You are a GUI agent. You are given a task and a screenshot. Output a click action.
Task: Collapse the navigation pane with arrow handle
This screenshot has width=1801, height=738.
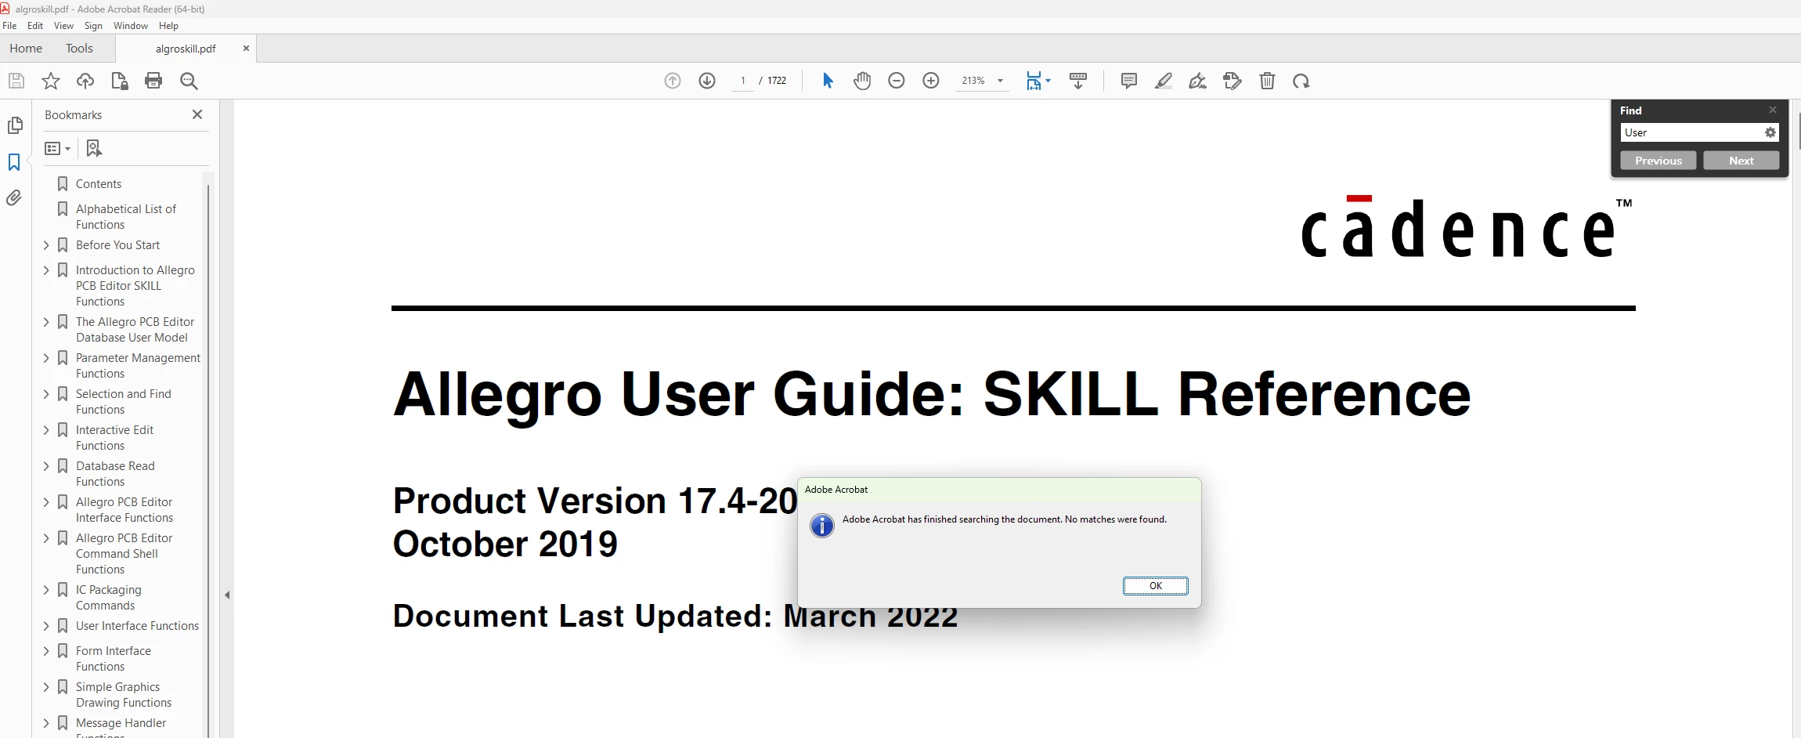227,595
